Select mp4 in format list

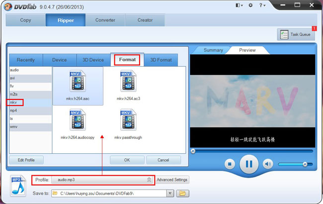point(30,111)
